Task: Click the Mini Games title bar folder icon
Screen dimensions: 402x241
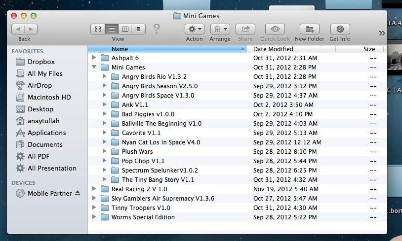Action: tap(177, 16)
